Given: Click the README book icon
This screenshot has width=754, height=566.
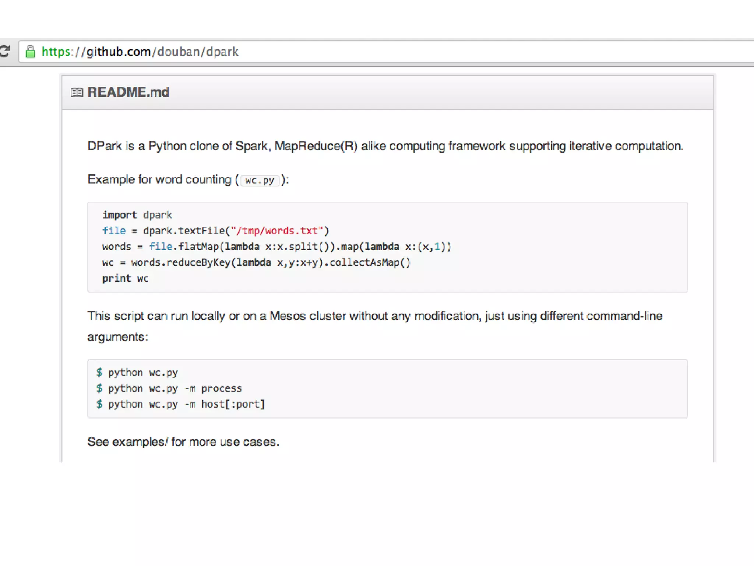Looking at the screenshot, I should coord(77,92).
